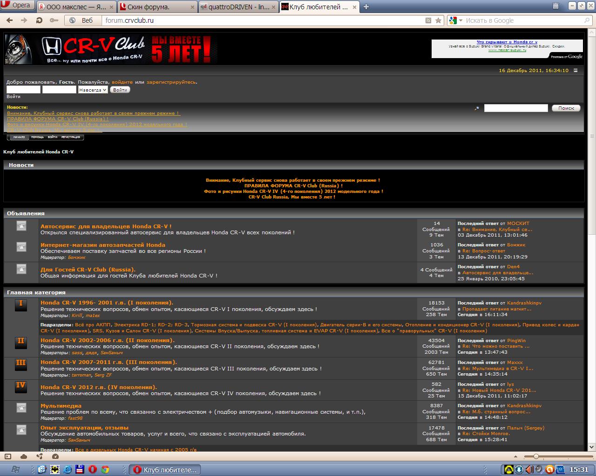Launch Google Chrome from the taskbar
Viewport: 596px width, 476px height.
pyautogui.click(x=105, y=469)
